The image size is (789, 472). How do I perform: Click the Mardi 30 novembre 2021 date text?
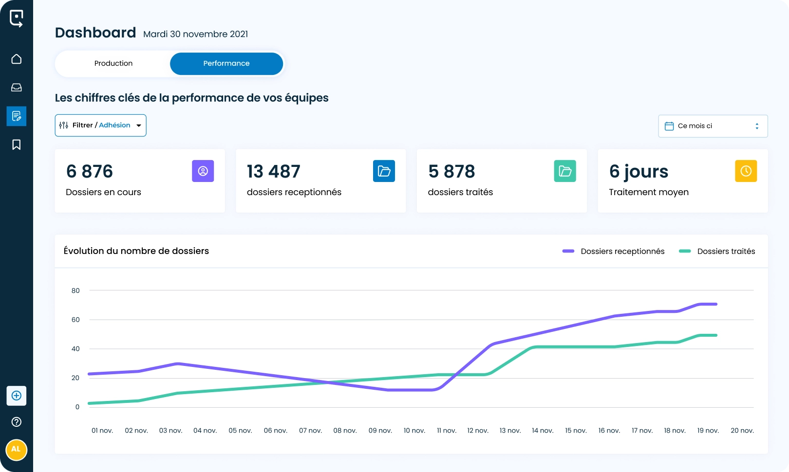196,34
